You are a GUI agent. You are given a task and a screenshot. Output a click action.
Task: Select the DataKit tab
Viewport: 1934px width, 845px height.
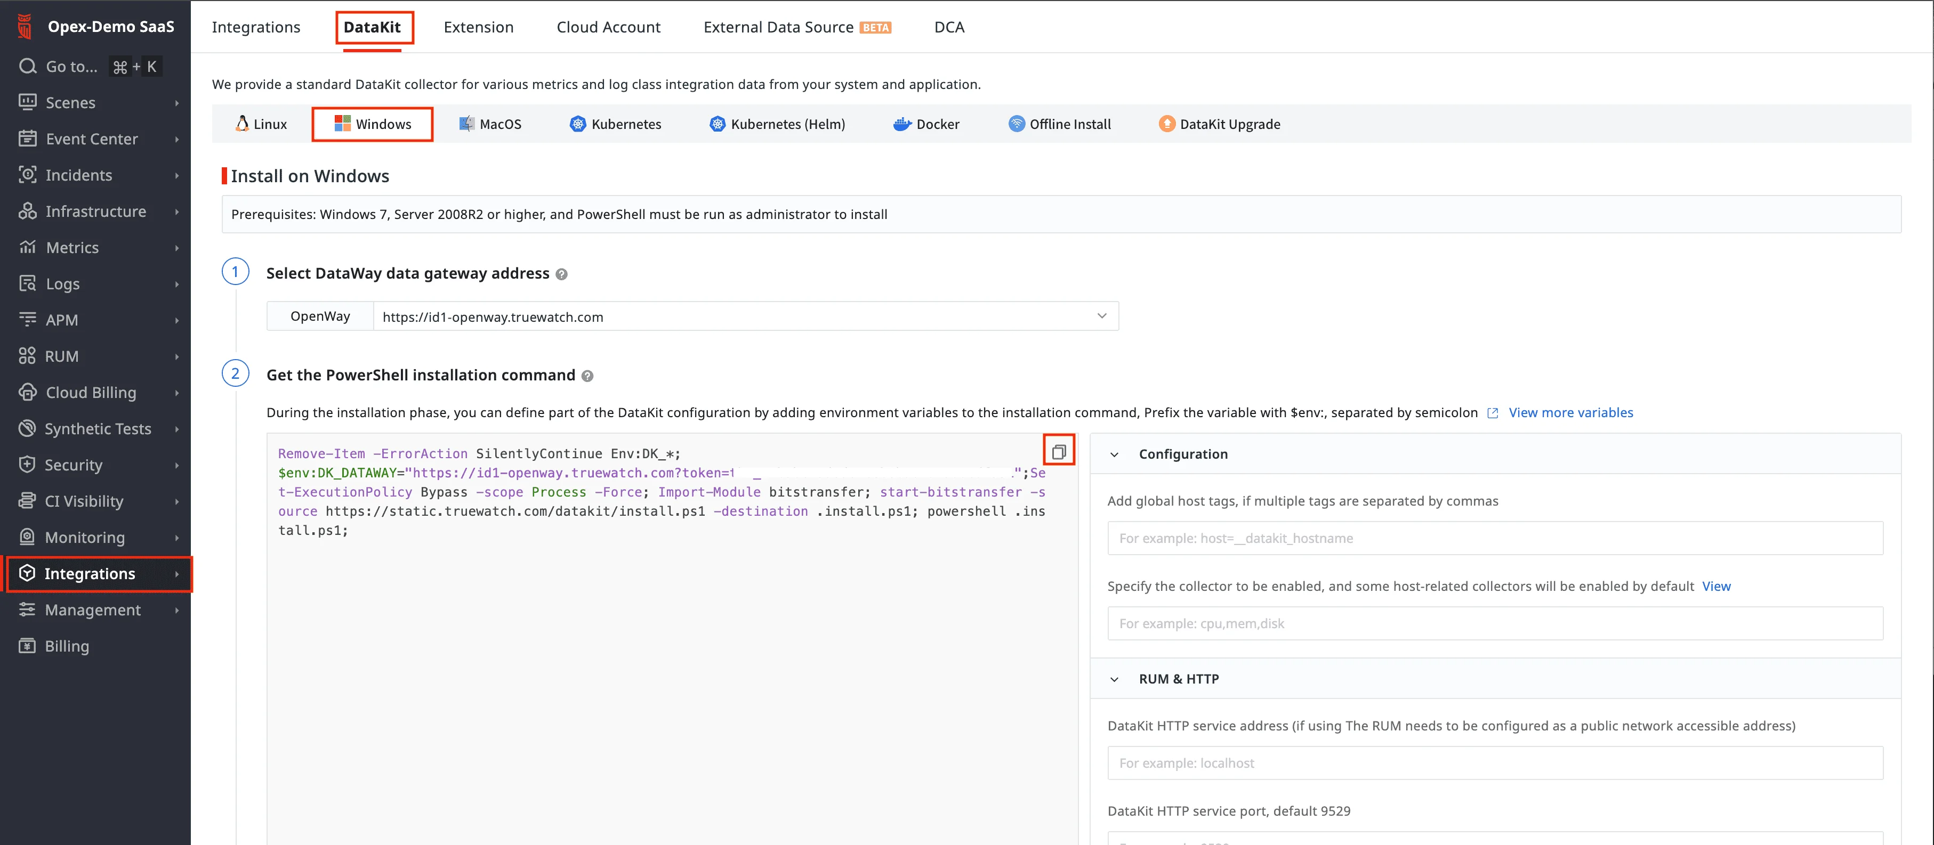point(372,27)
